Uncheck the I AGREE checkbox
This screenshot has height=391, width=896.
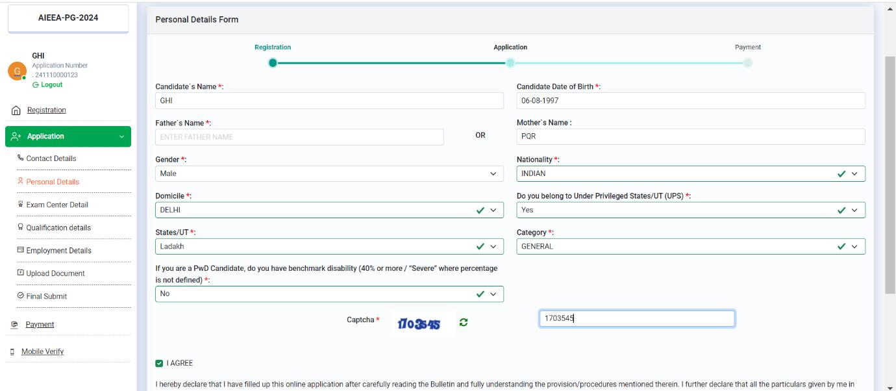[x=160, y=363]
